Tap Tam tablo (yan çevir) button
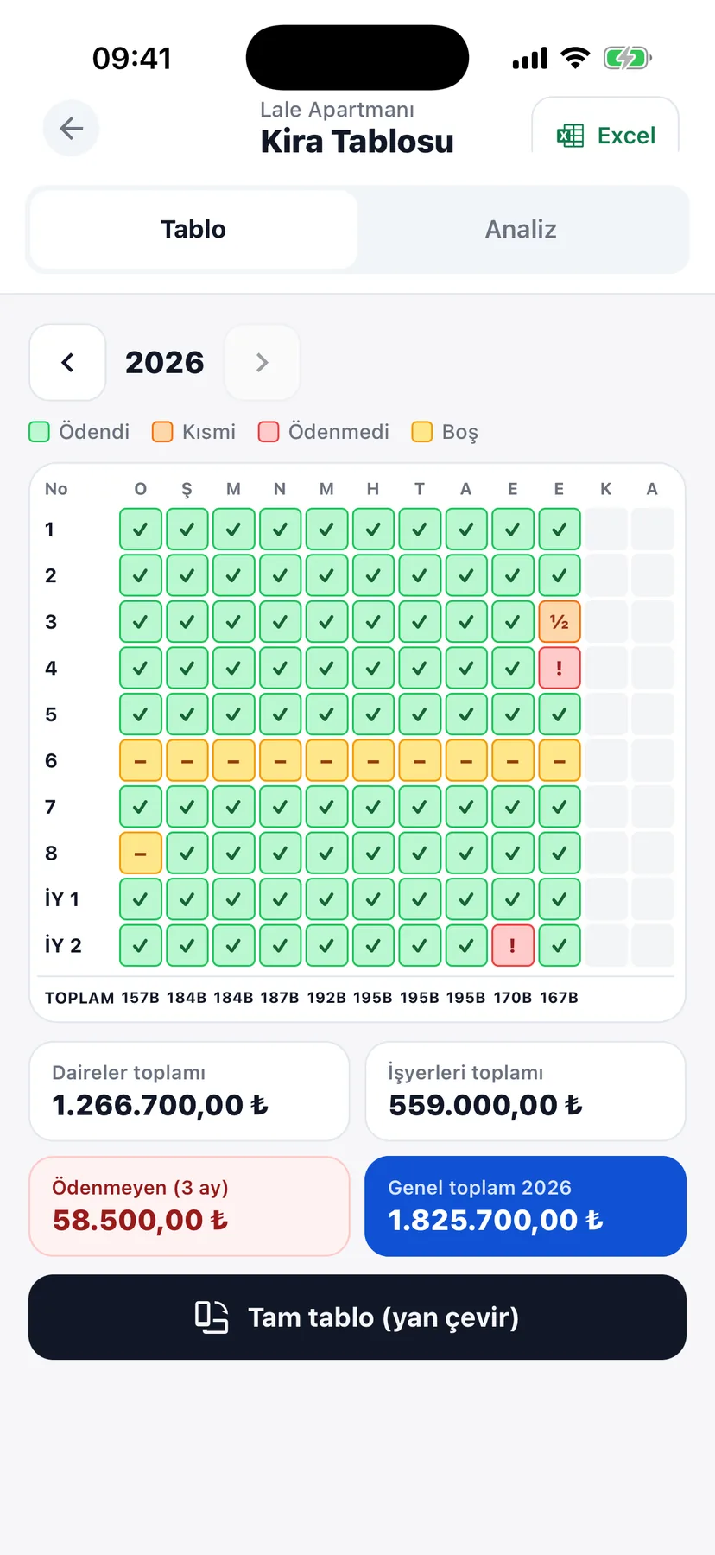 [357, 1317]
